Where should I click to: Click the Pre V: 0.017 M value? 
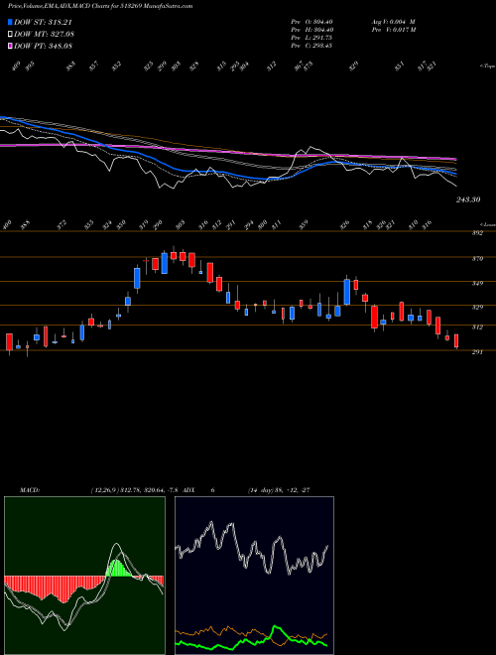click(x=393, y=30)
